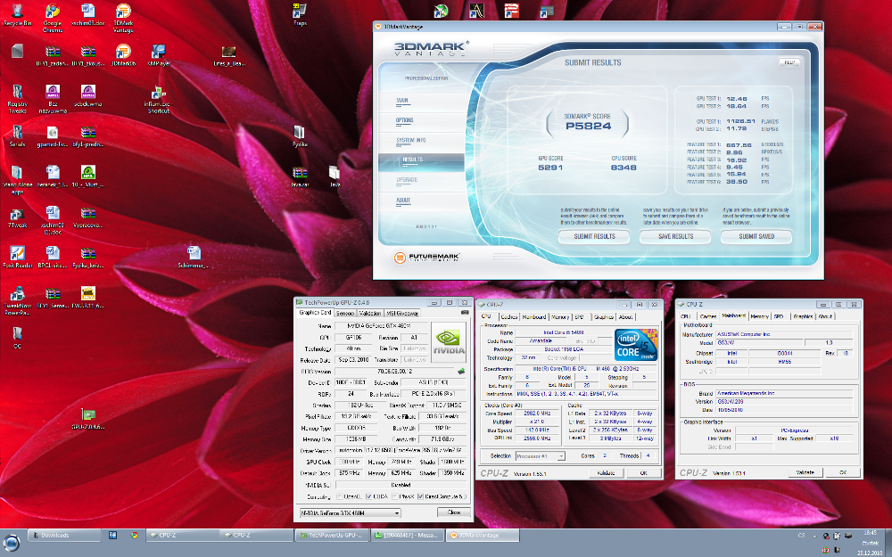This screenshot has height=557, width=892.
Task: Select the 7Tweak desktop shortcut
Action: [17, 217]
